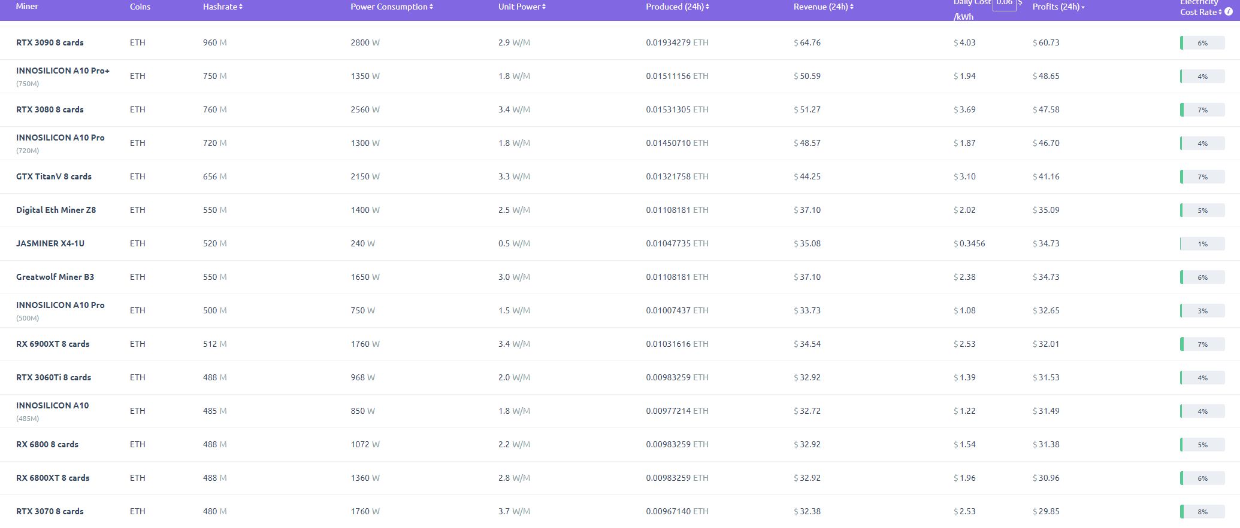Click power value 2800 W
This screenshot has height=528, width=1240.
[365, 42]
